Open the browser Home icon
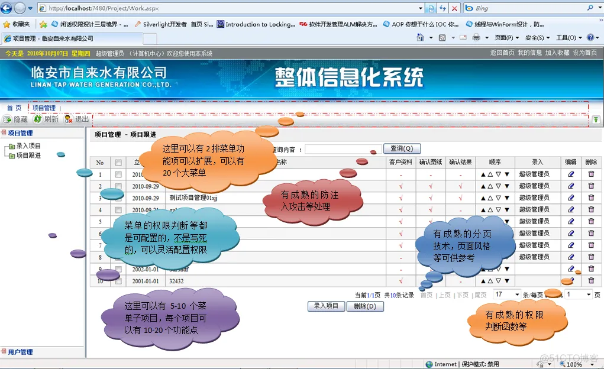The height and width of the screenshot is (369, 604). pos(420,37)
